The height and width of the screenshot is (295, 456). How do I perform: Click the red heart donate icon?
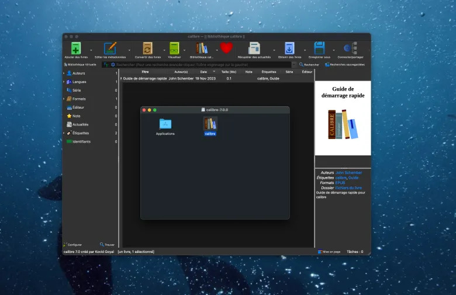tap(226, 48)
